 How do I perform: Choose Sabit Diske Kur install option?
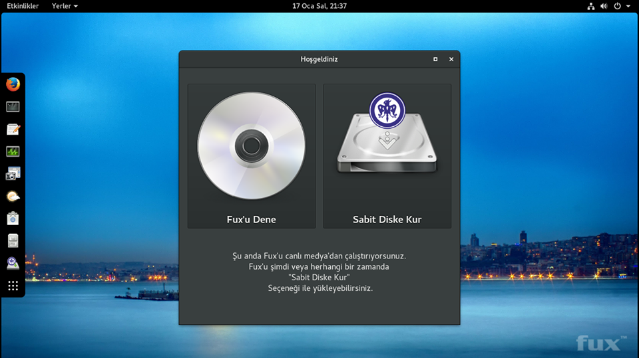point(387,156)
